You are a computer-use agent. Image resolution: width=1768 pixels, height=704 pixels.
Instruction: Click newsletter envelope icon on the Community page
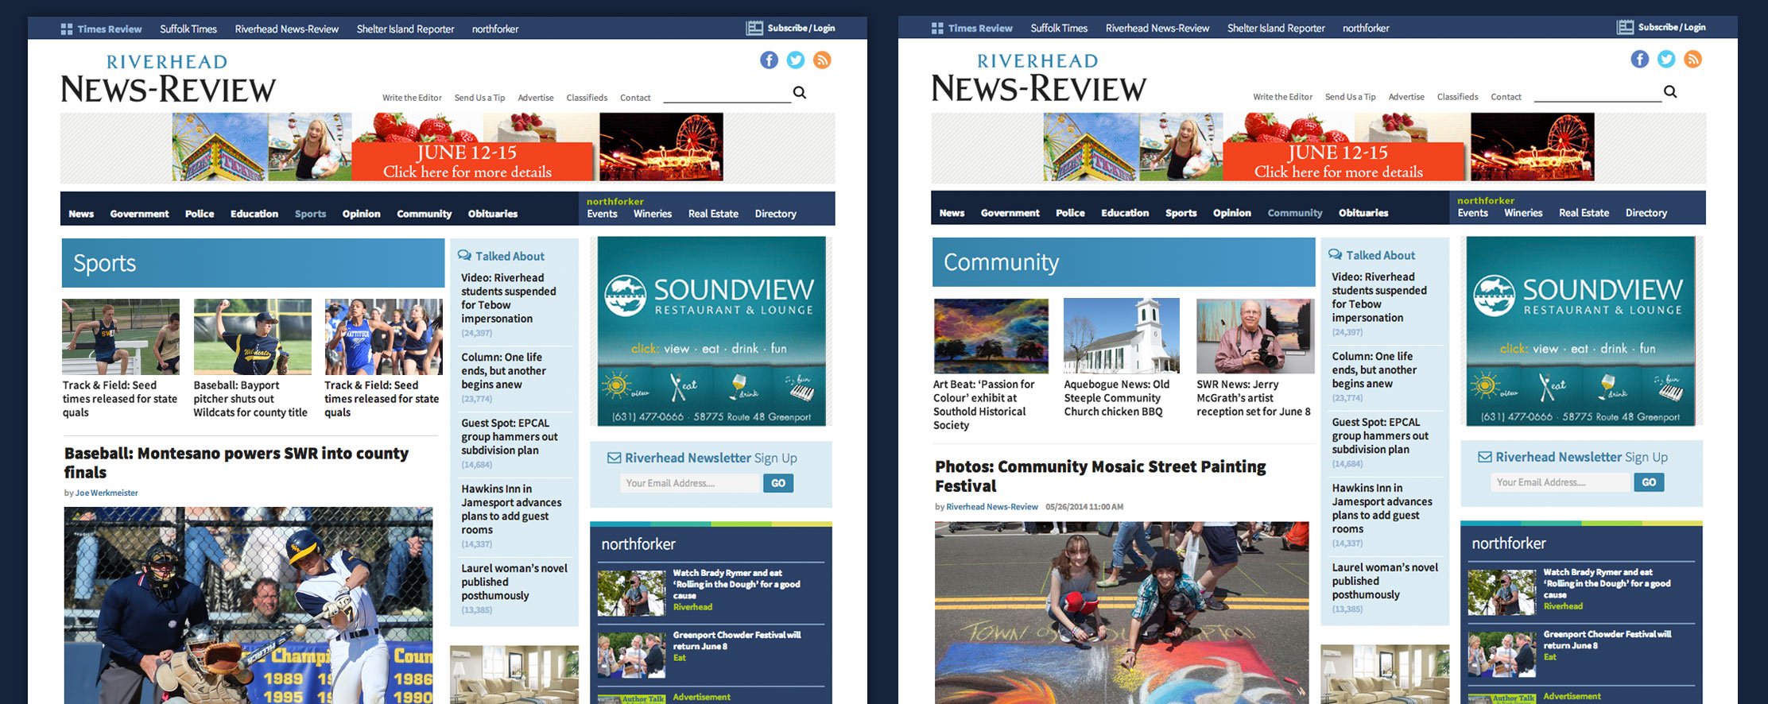click(x=1484, y=458)
